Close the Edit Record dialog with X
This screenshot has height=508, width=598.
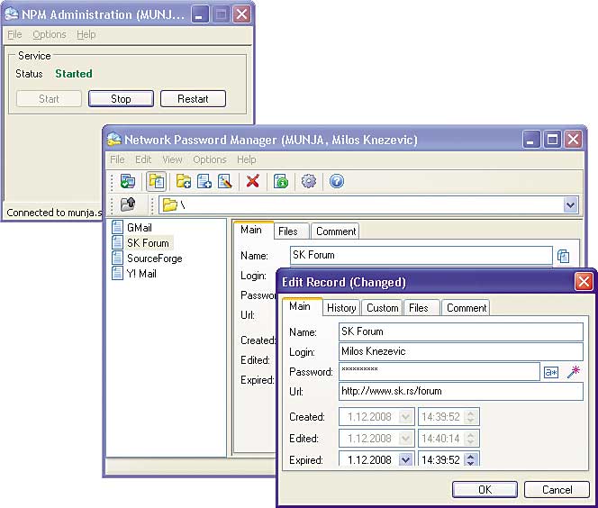coord(584,282)
